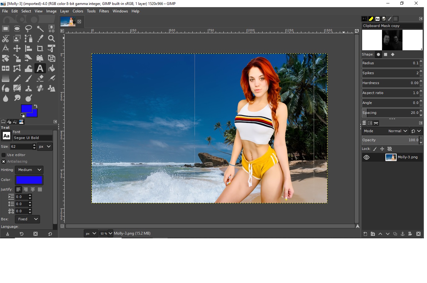427x283 pixels.
Task: Open the Hinting dropdown set to Medium
Action: 29,170
